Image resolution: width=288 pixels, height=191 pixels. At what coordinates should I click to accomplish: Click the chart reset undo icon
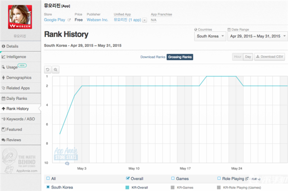(48, 70)
